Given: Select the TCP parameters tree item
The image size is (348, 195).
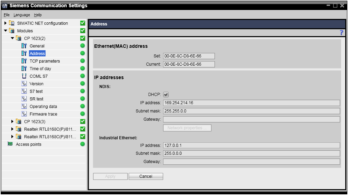Looking at the screenshot, I should 45,61.
